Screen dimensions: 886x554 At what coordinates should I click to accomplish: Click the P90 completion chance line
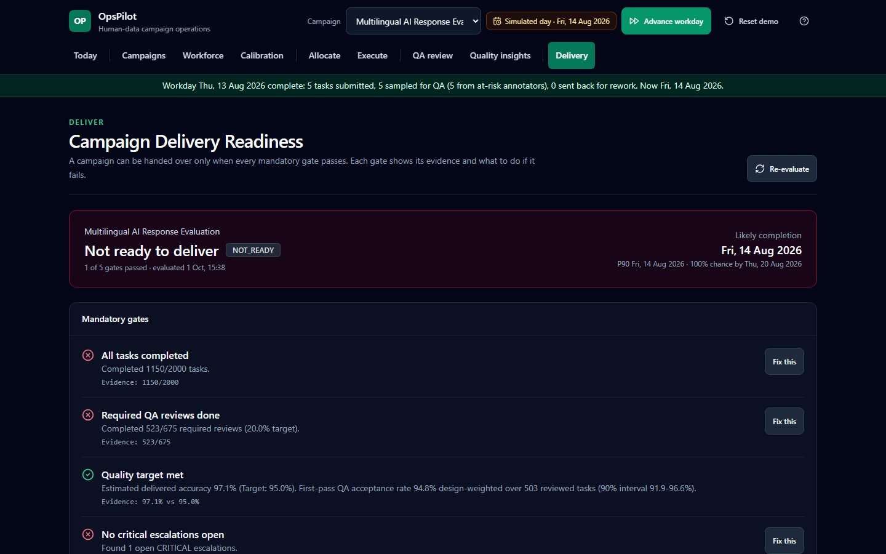coord(709,264)
